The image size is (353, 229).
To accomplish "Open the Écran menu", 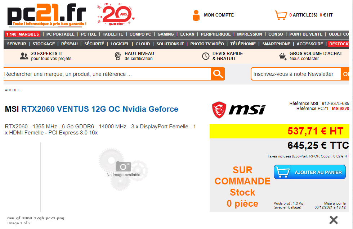I will tap(187, 34).
